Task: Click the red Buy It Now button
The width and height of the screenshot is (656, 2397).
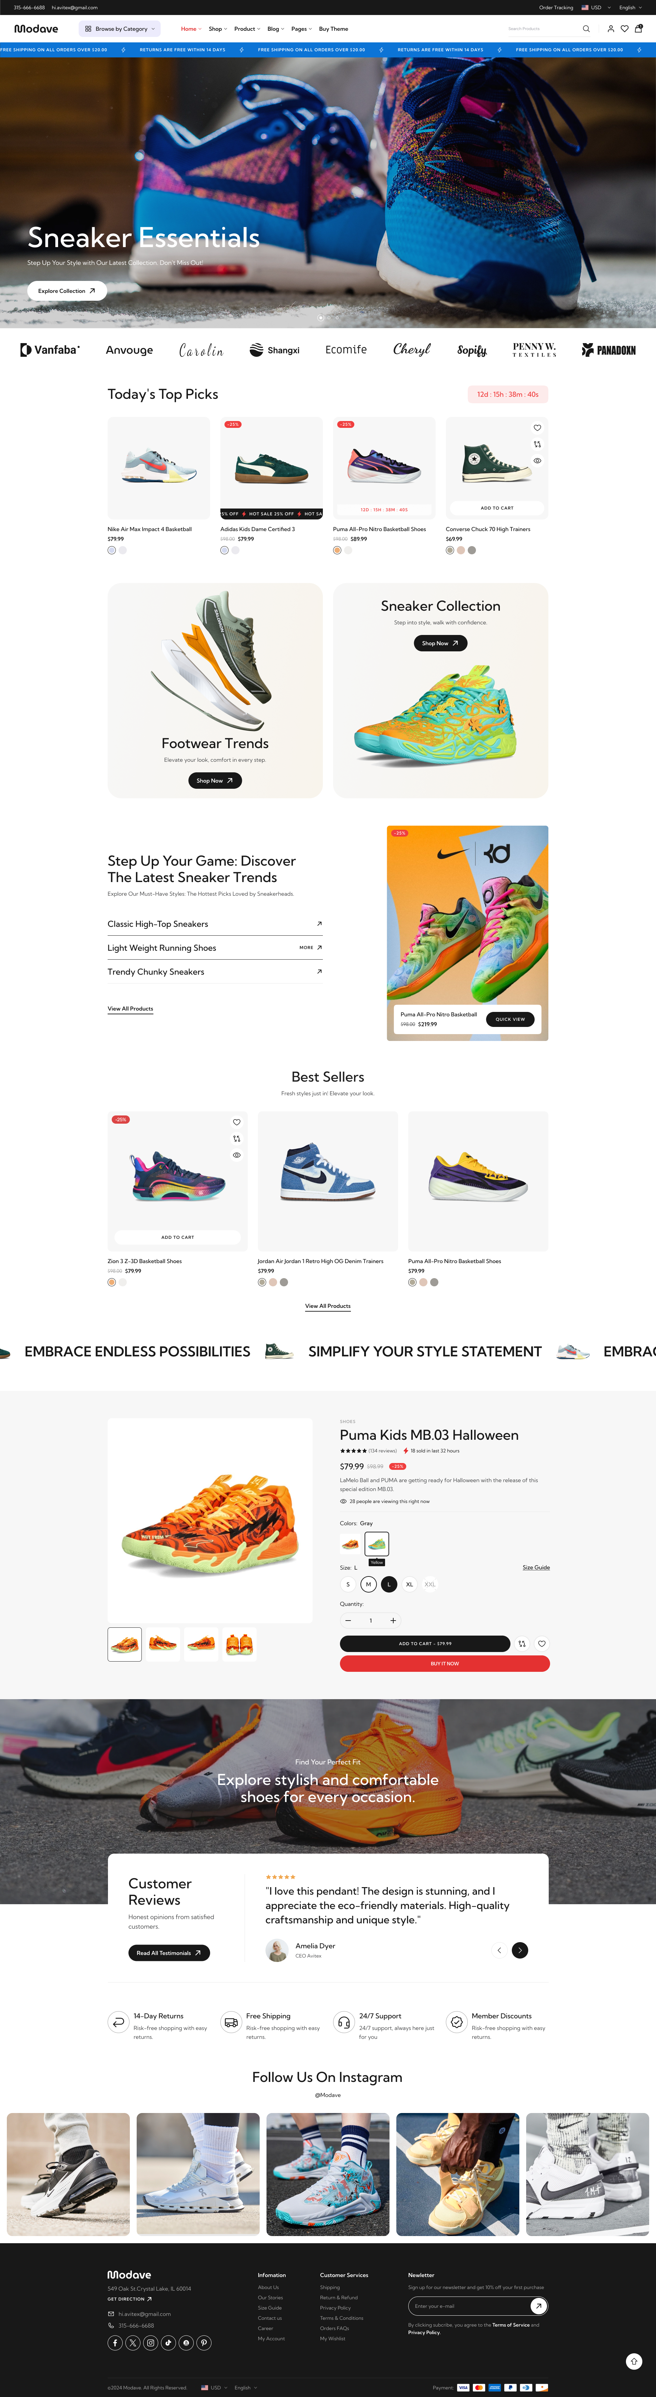Action: click(445, 1664)
